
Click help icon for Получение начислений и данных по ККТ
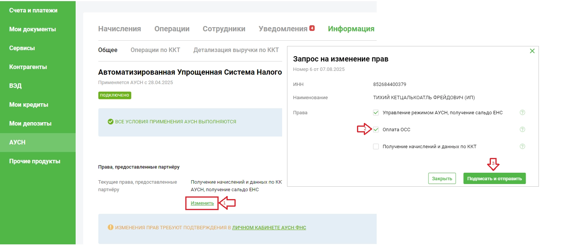coord(522,146)
